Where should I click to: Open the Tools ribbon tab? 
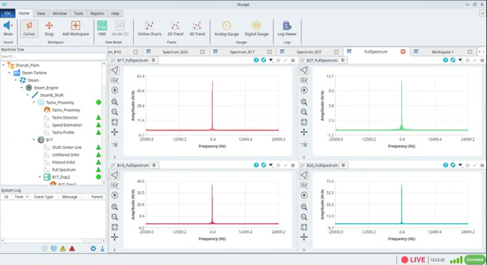coord(78,13)
